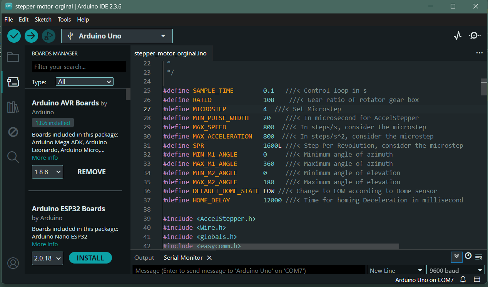Click the editor tab three-dots menu
The image size is (488, 287).
(479, 53)
